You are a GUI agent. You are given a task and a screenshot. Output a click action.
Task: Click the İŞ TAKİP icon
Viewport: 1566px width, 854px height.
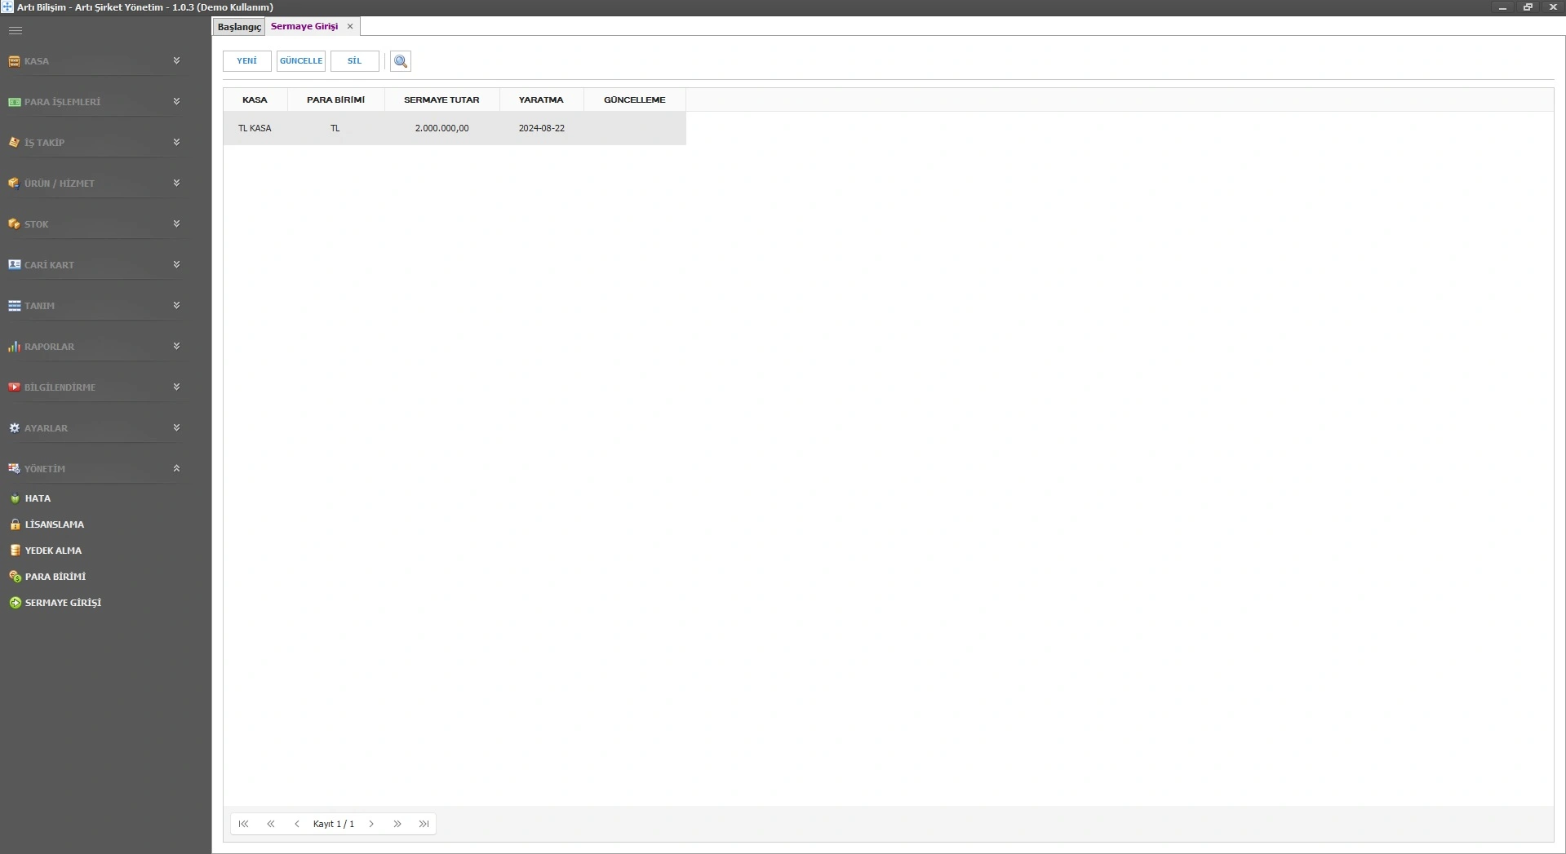14,142
